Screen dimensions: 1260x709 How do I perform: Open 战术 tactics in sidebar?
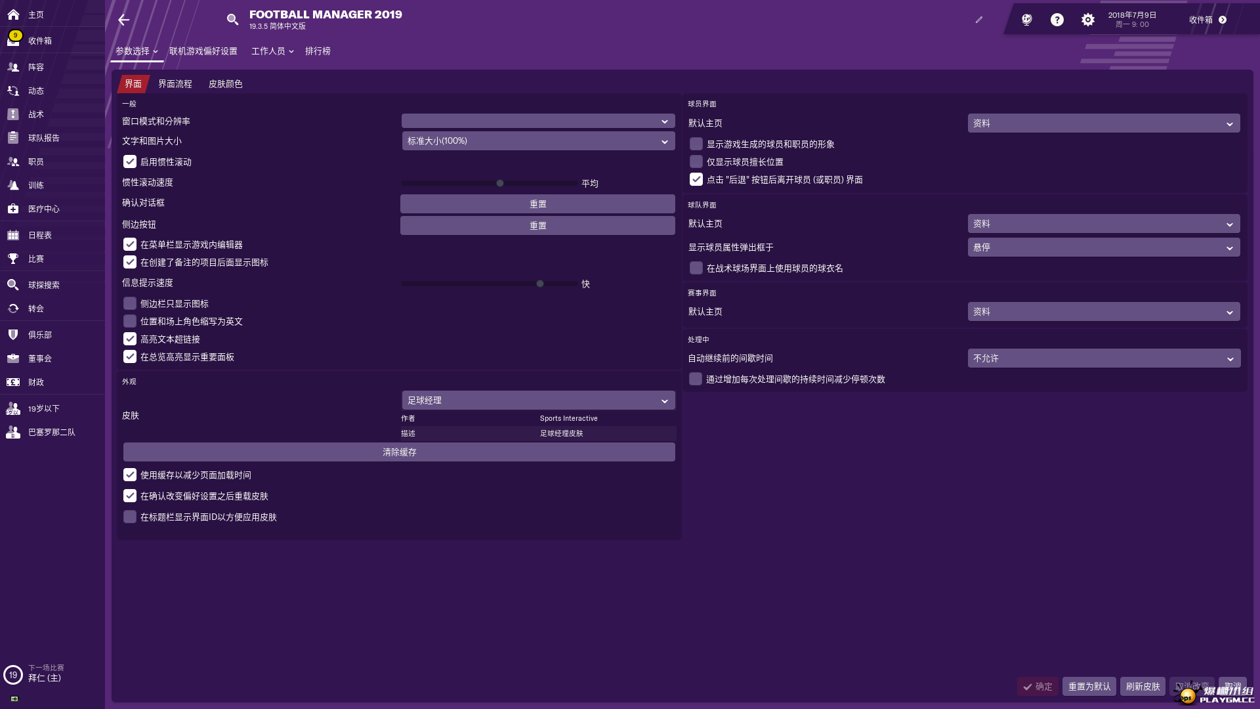(x=35, y=114)
